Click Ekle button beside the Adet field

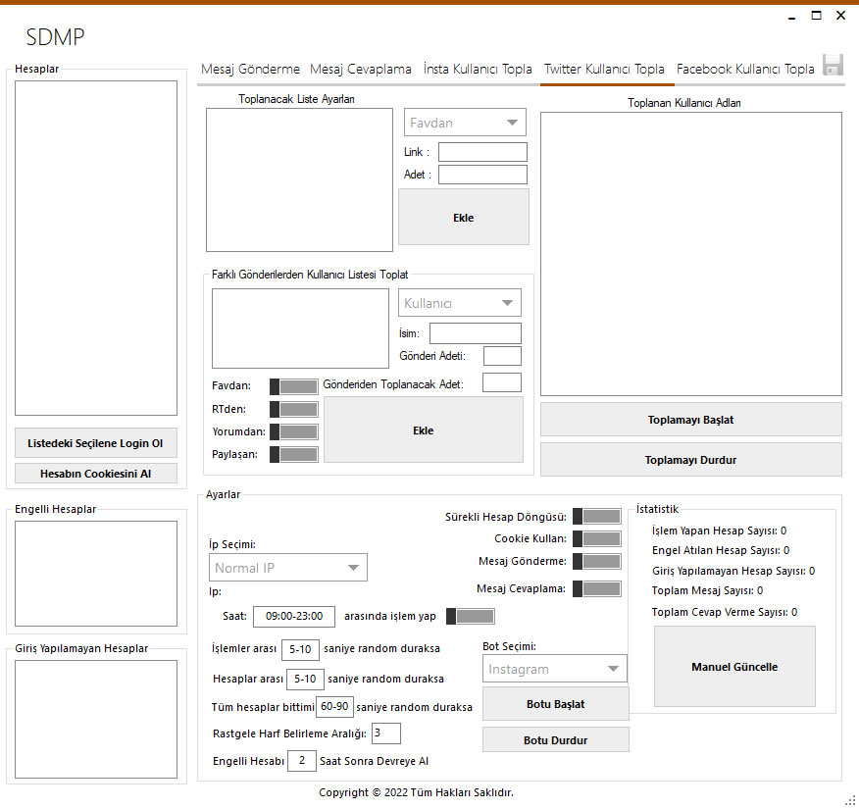point(464,217)
